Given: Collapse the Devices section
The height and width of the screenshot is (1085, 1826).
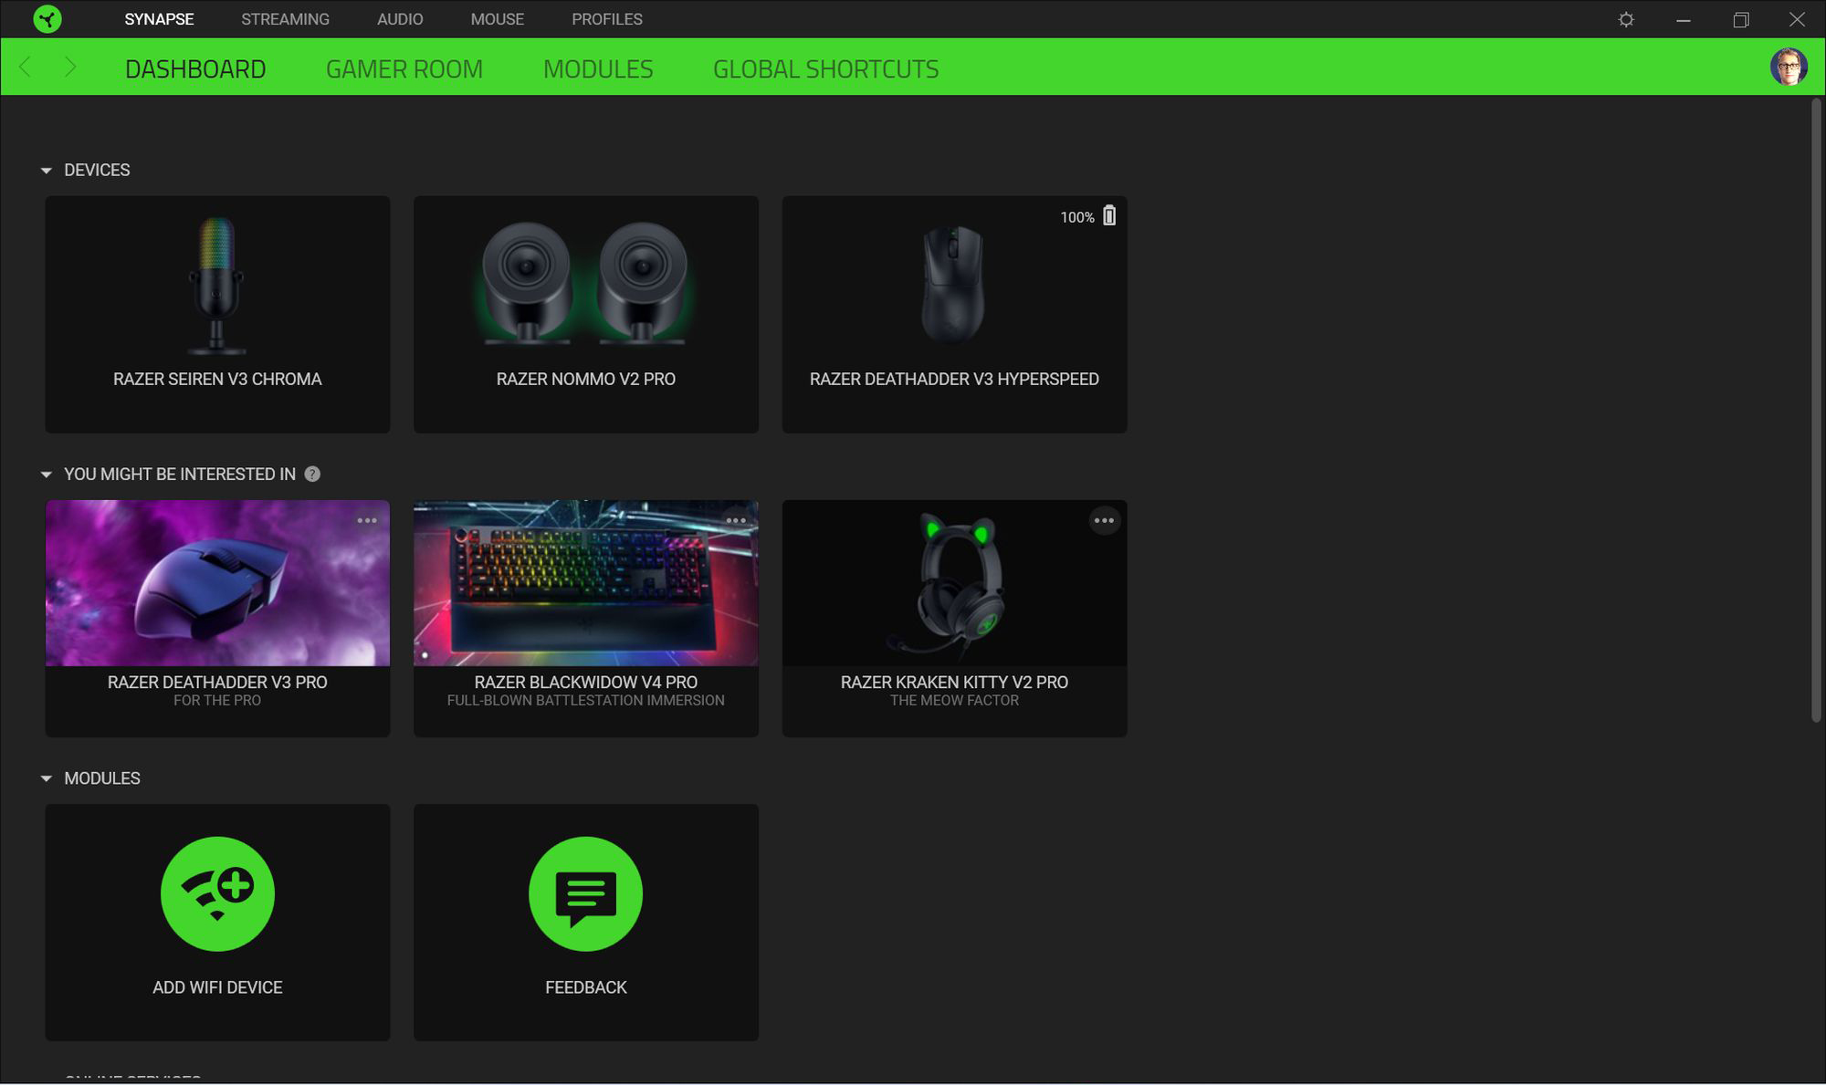Looking at the screenshot, I should 47,171.
